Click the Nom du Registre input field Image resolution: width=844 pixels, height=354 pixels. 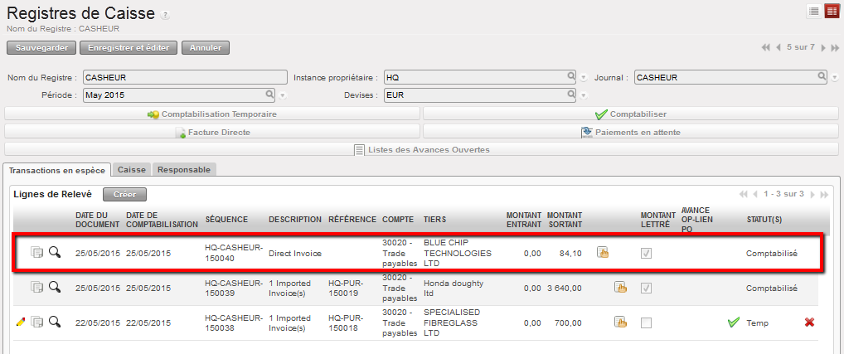(184, 77)
